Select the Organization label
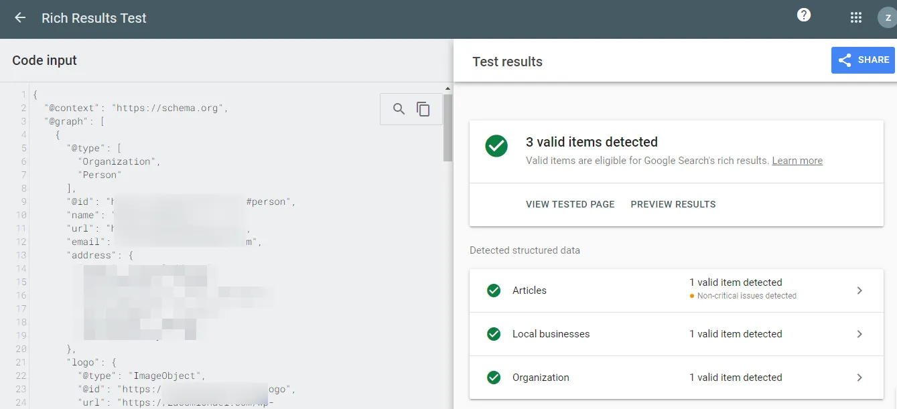 541,378
